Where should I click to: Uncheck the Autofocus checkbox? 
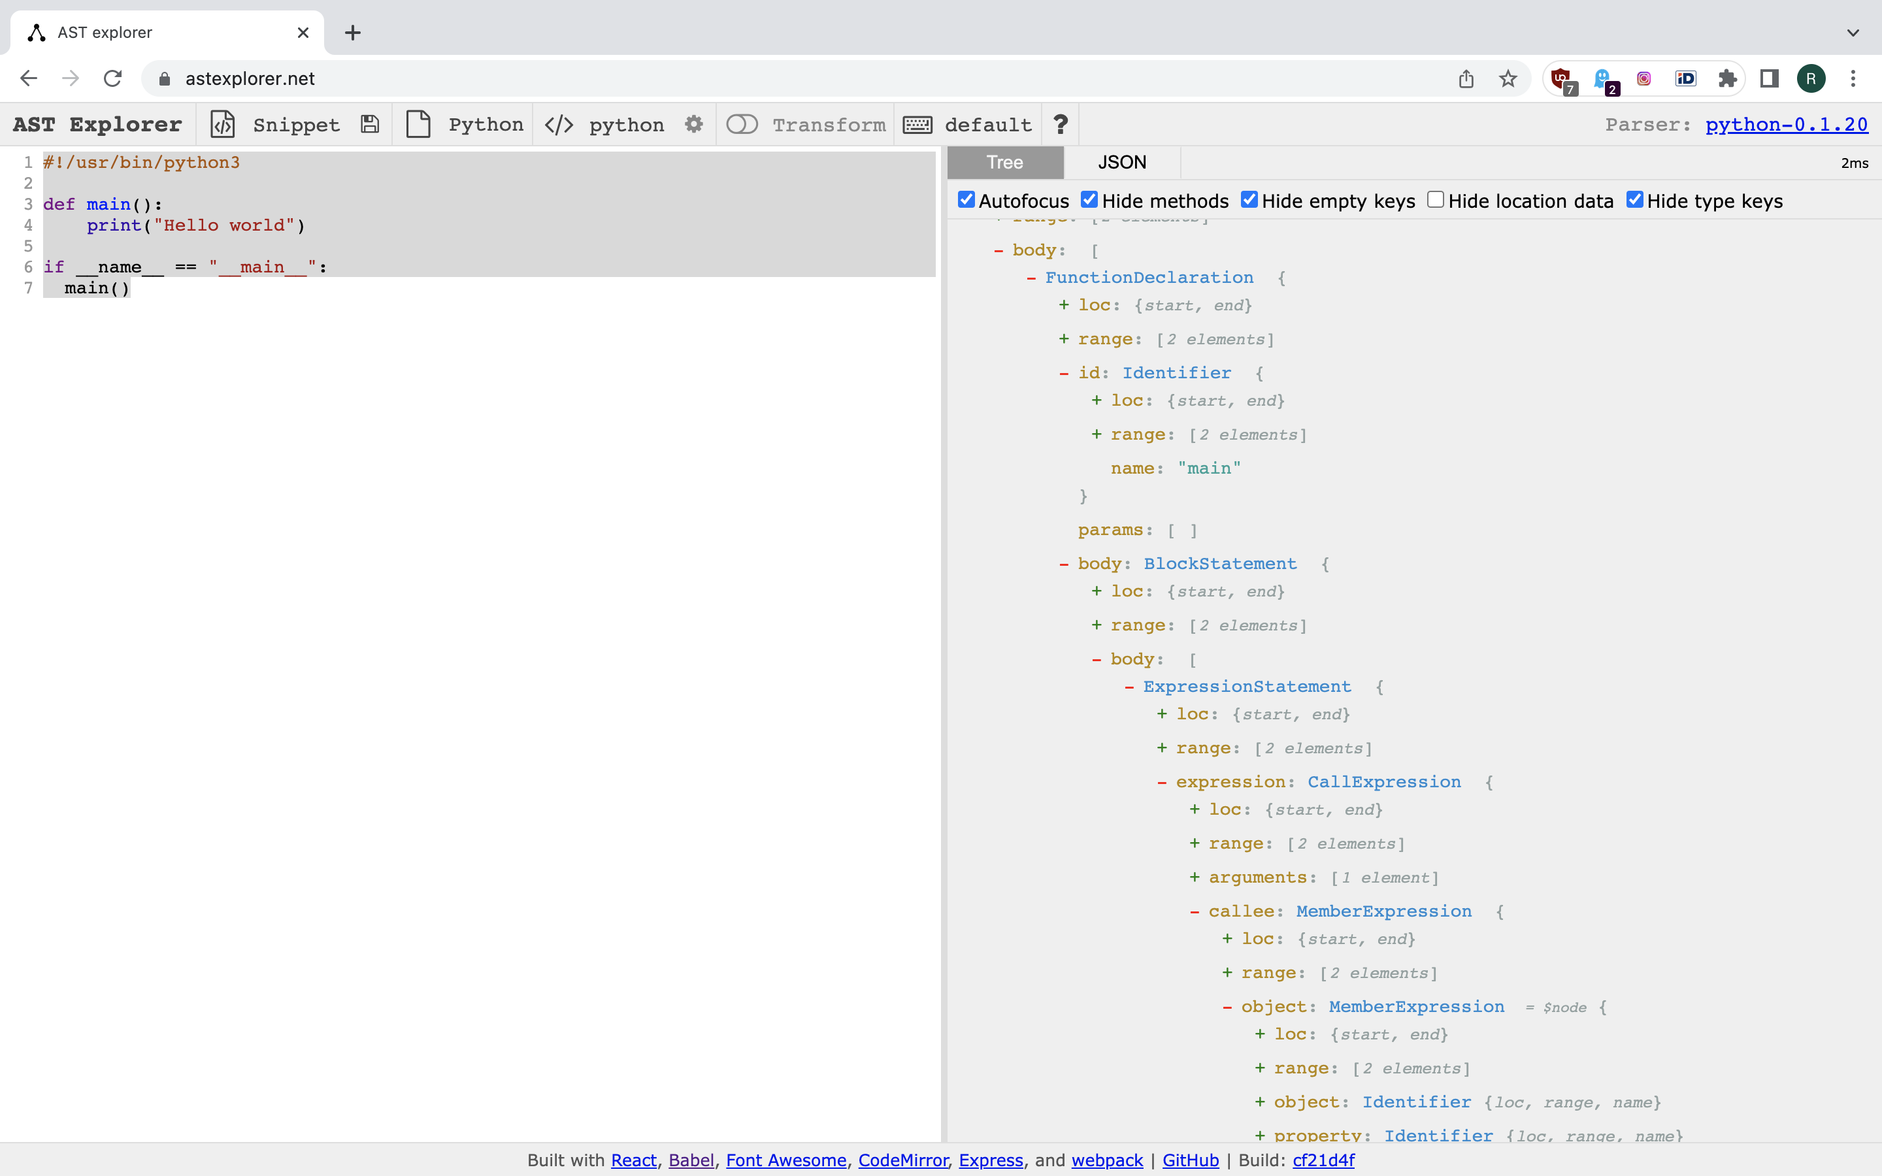[966, 200]
